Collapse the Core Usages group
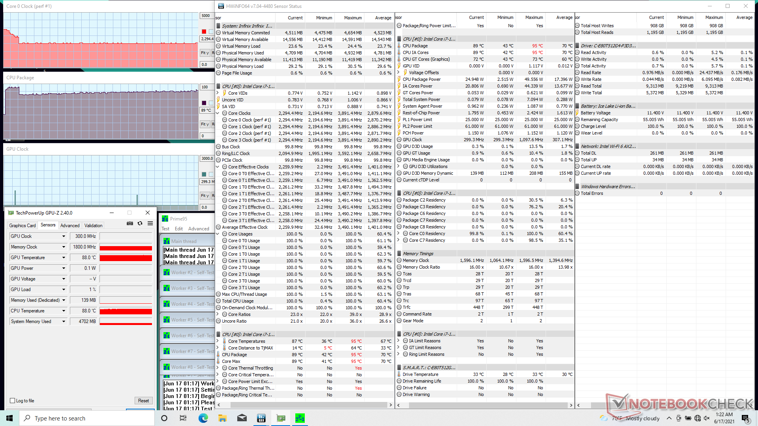This screenshot has height=426, width=758. pos(218,234)
